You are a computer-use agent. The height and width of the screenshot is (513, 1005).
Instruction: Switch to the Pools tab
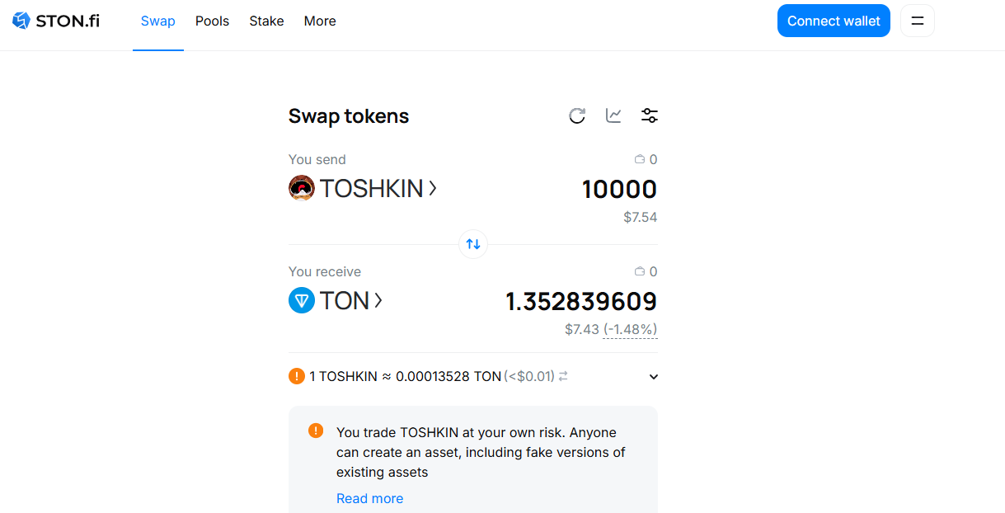click(212, 21)
